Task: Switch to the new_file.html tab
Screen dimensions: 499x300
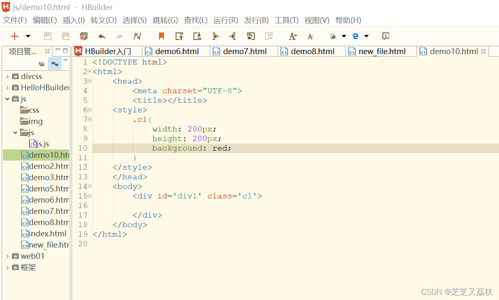Action: click(382, 51)
